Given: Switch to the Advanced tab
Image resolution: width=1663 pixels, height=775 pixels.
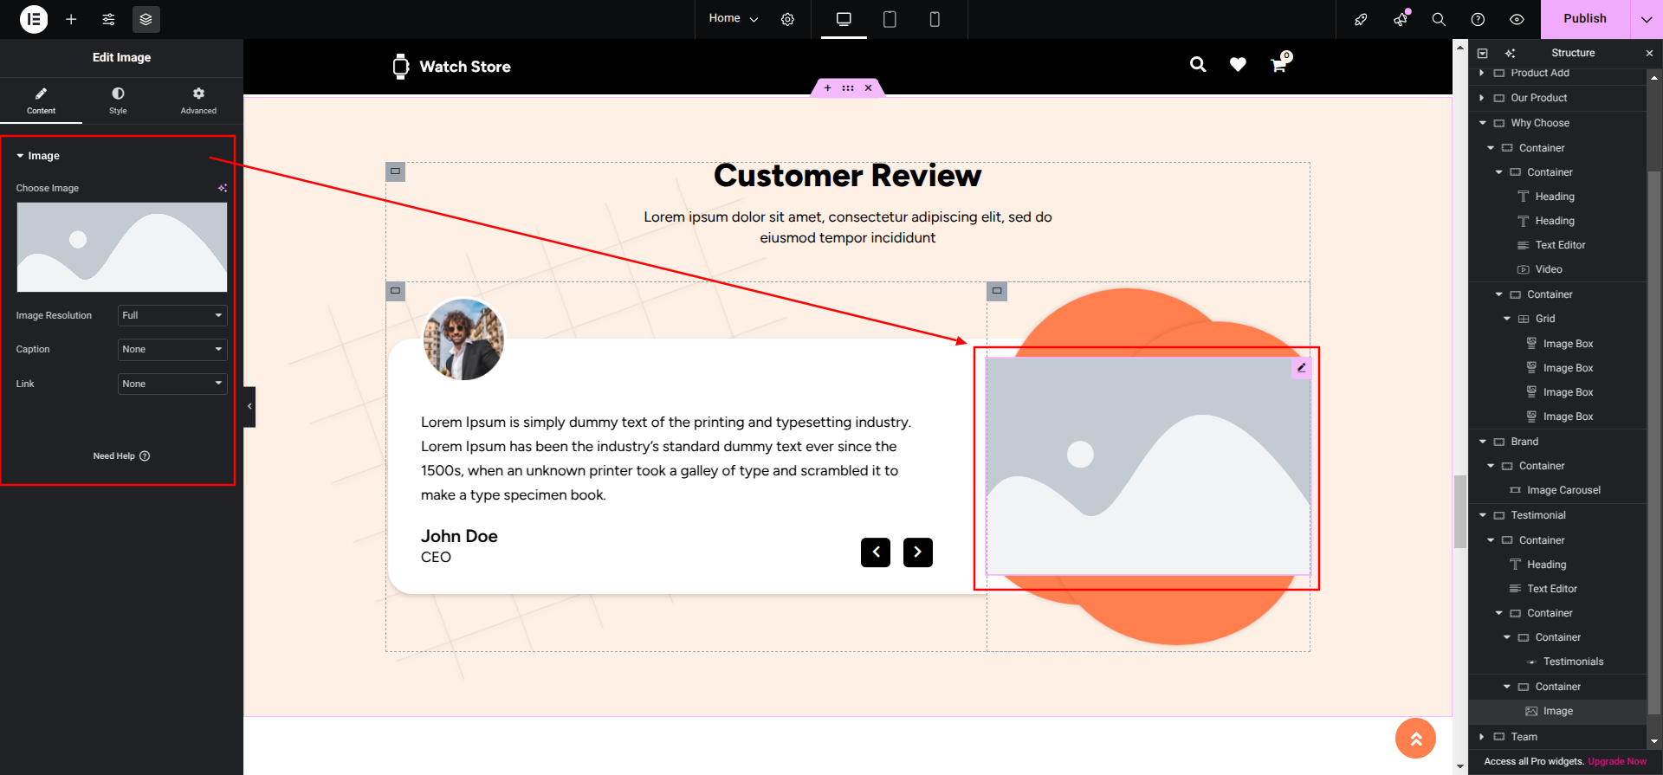Looking at the screenshot, I should coord(198,100).
